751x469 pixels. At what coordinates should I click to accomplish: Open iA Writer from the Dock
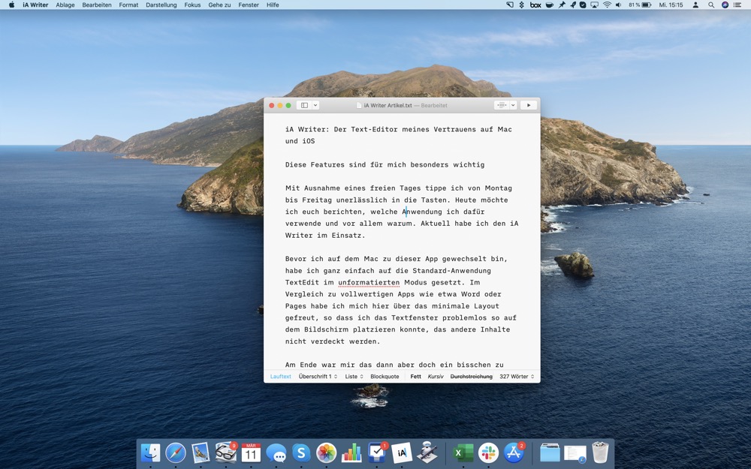402,452
